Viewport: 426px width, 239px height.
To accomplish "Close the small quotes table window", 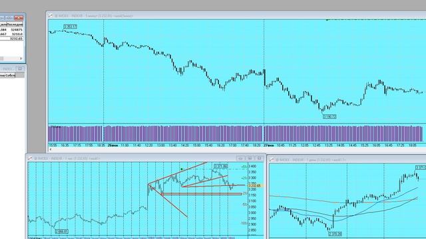I will 19,18.
